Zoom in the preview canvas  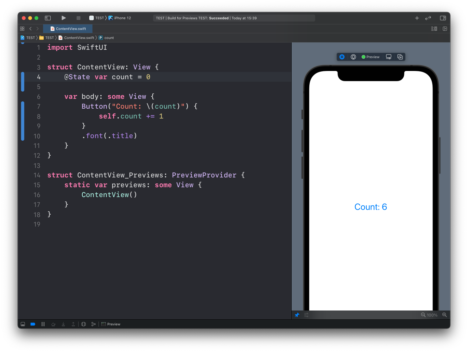[x=445, y=315]
